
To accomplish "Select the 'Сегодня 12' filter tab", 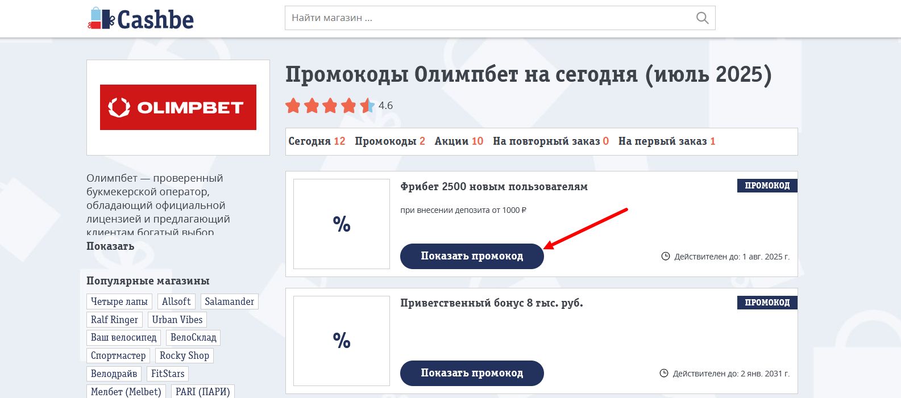I will click(x=317, y=141).
